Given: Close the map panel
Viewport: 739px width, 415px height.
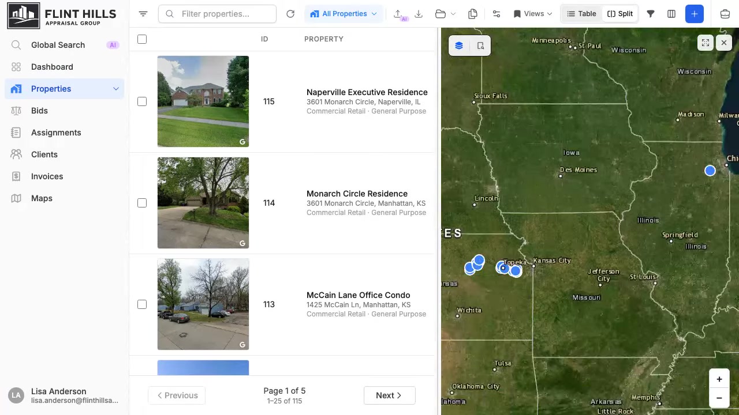Looking at the screenshot, I should (x=724, y=43).
